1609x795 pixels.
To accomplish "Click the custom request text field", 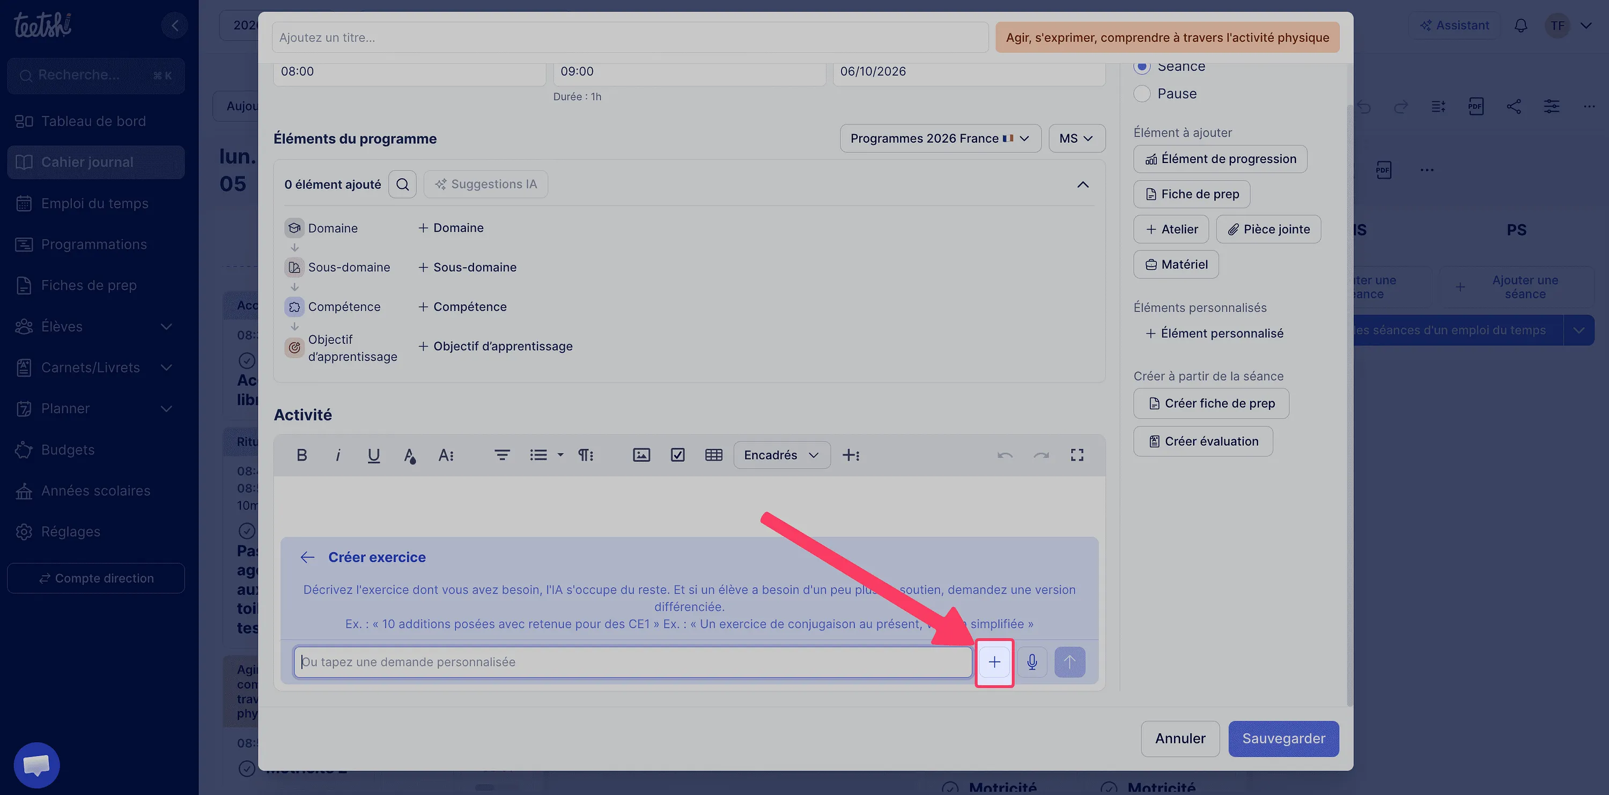I will tap(633, 662).
